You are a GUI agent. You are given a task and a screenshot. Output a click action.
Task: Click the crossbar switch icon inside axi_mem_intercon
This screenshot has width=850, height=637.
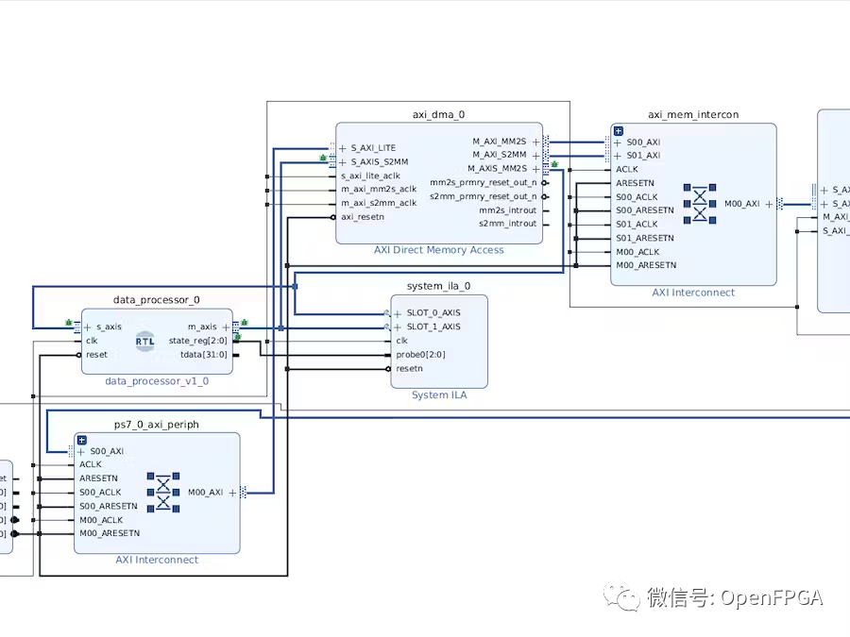point(699,206)
